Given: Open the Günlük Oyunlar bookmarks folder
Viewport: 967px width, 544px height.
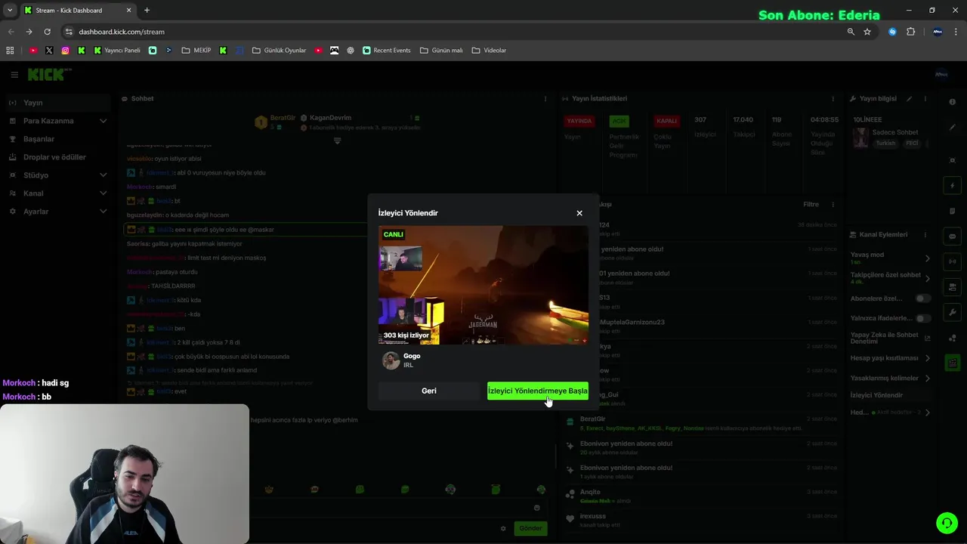Looking at the screenshot, I should click(x=279, y=51).
